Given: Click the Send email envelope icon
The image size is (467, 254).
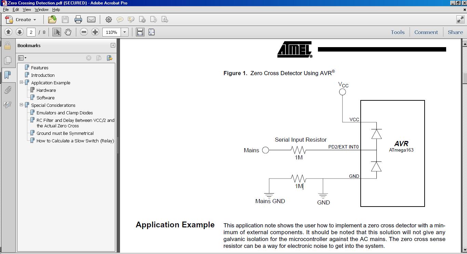Looking at the screenshot, I should [x=91, y=19].
